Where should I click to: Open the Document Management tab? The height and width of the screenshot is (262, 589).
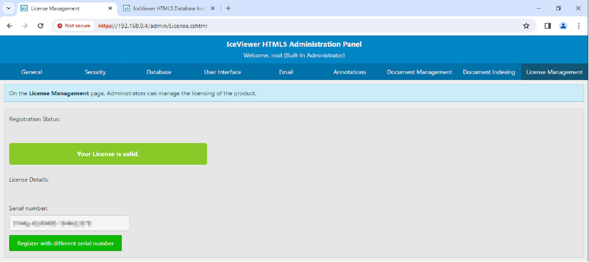coord(419,72)
